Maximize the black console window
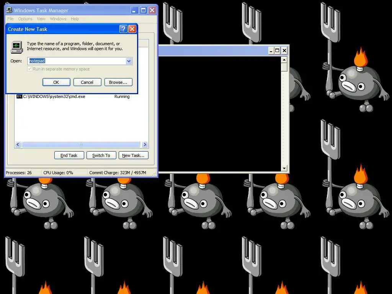Viewport: 392px width, 294px height. pyautogui.click(x=277, y=51)
